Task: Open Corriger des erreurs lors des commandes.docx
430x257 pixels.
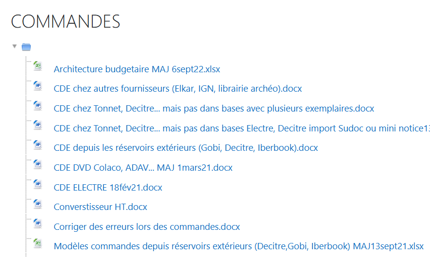Action: tap(147, 226)
